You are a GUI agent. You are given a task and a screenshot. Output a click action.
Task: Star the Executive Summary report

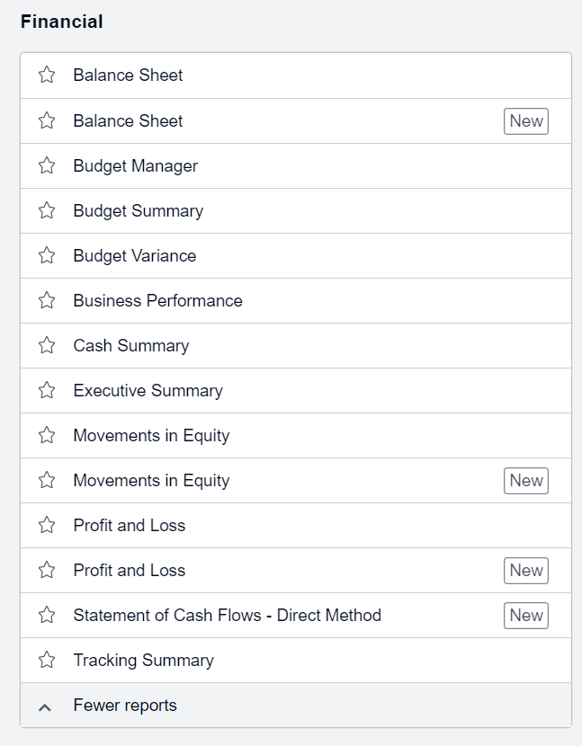46,390
